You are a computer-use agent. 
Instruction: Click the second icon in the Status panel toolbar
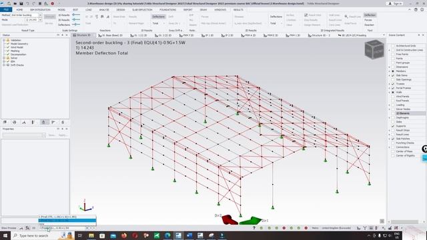(x=15, y=122)
